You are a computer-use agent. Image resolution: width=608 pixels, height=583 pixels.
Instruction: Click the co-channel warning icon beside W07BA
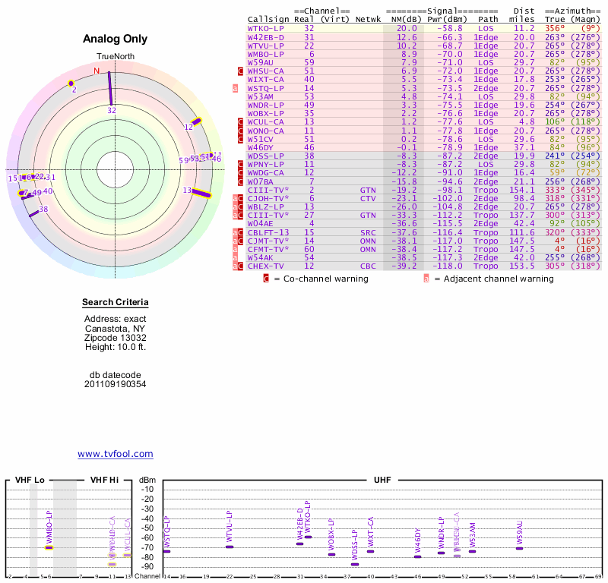tap(241, 181)
